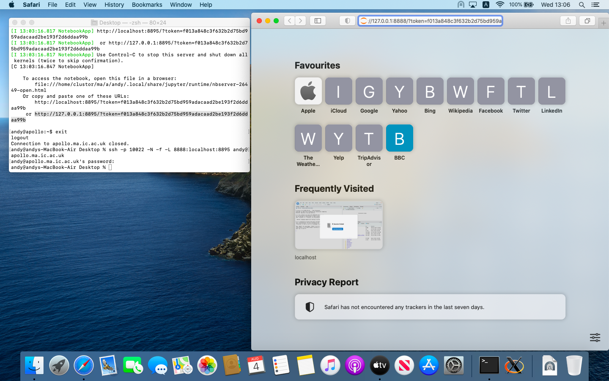
Task: Open the File menu
Action: (x=52, y=5)
